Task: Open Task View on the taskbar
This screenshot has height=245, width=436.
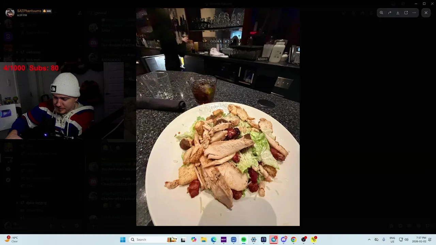Action: click(x=183, y=240)
